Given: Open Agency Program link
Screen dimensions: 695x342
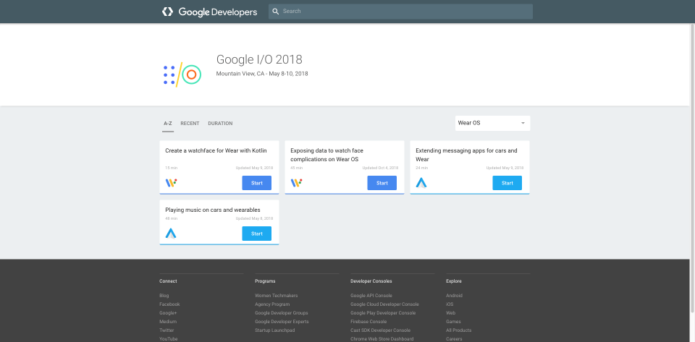Looking at the screenshot, I should tap(272, 304).
